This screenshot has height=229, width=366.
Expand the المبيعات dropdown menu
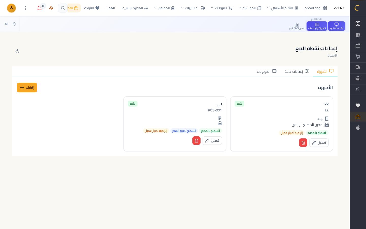pos(222,8)
